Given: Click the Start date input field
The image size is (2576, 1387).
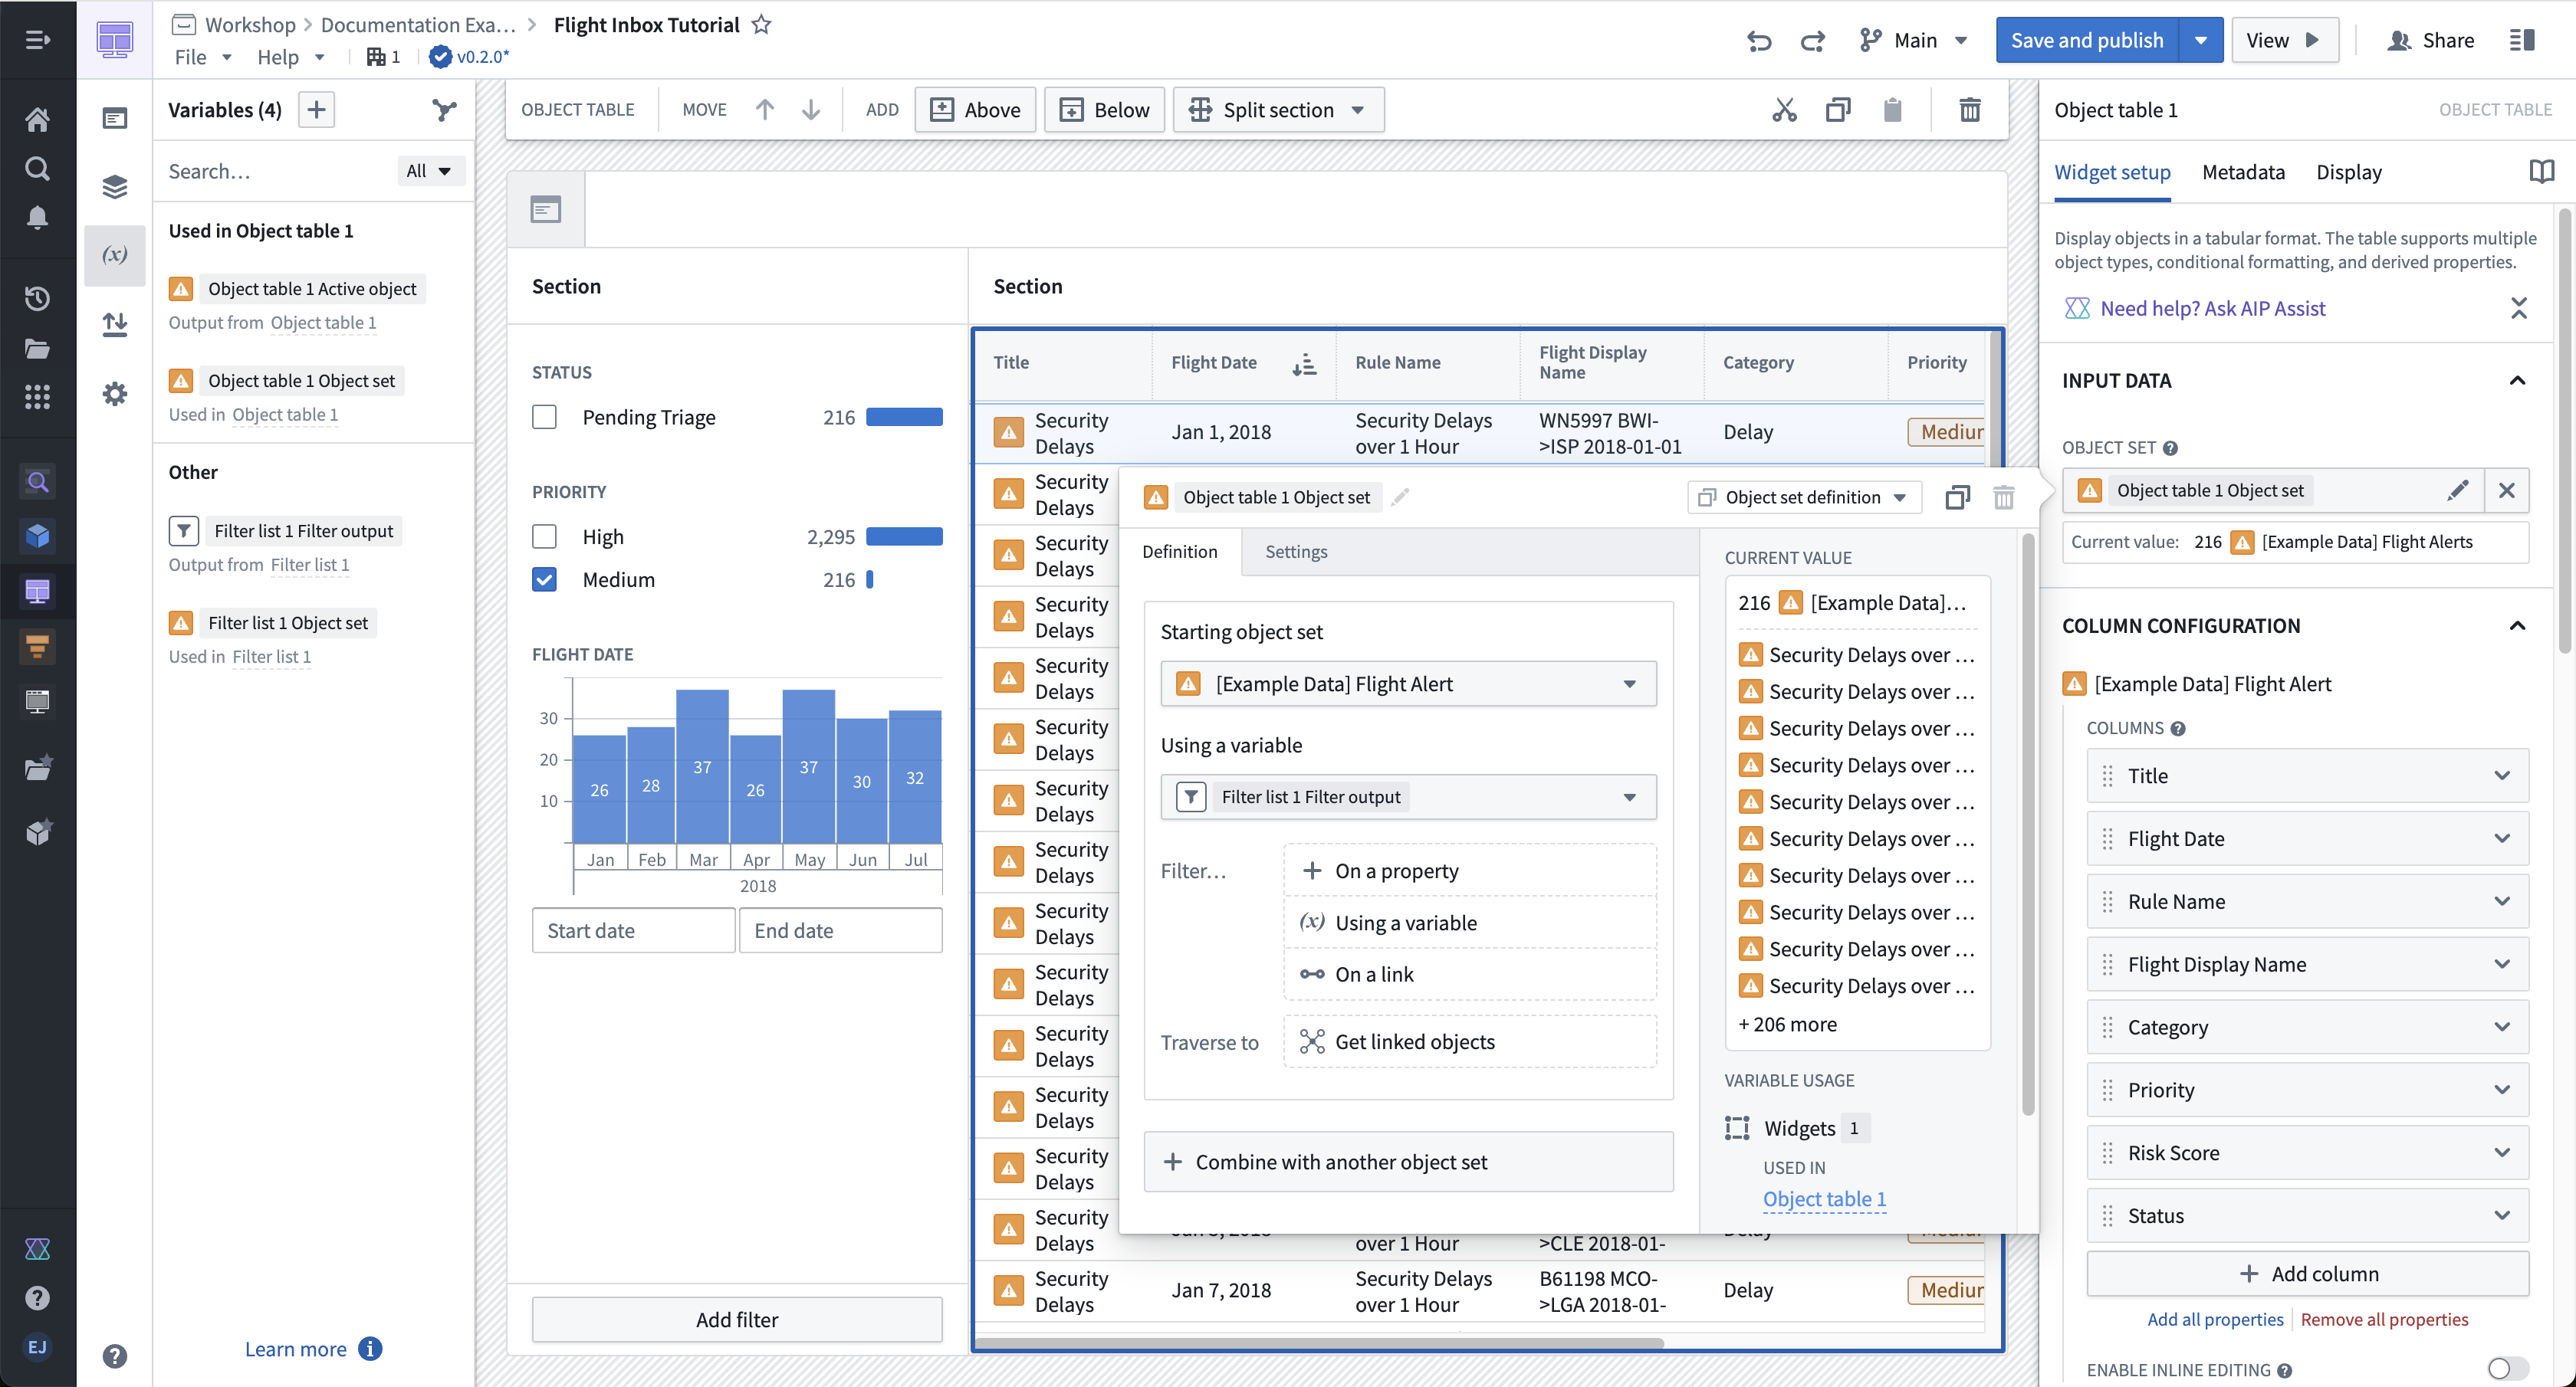Looking at the screenshot, I should click(x=633, y=930).
